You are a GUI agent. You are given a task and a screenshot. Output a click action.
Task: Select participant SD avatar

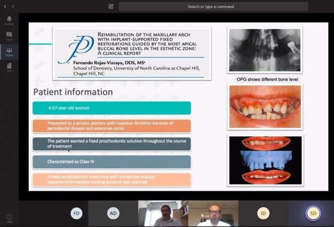(x=313, y=213)
